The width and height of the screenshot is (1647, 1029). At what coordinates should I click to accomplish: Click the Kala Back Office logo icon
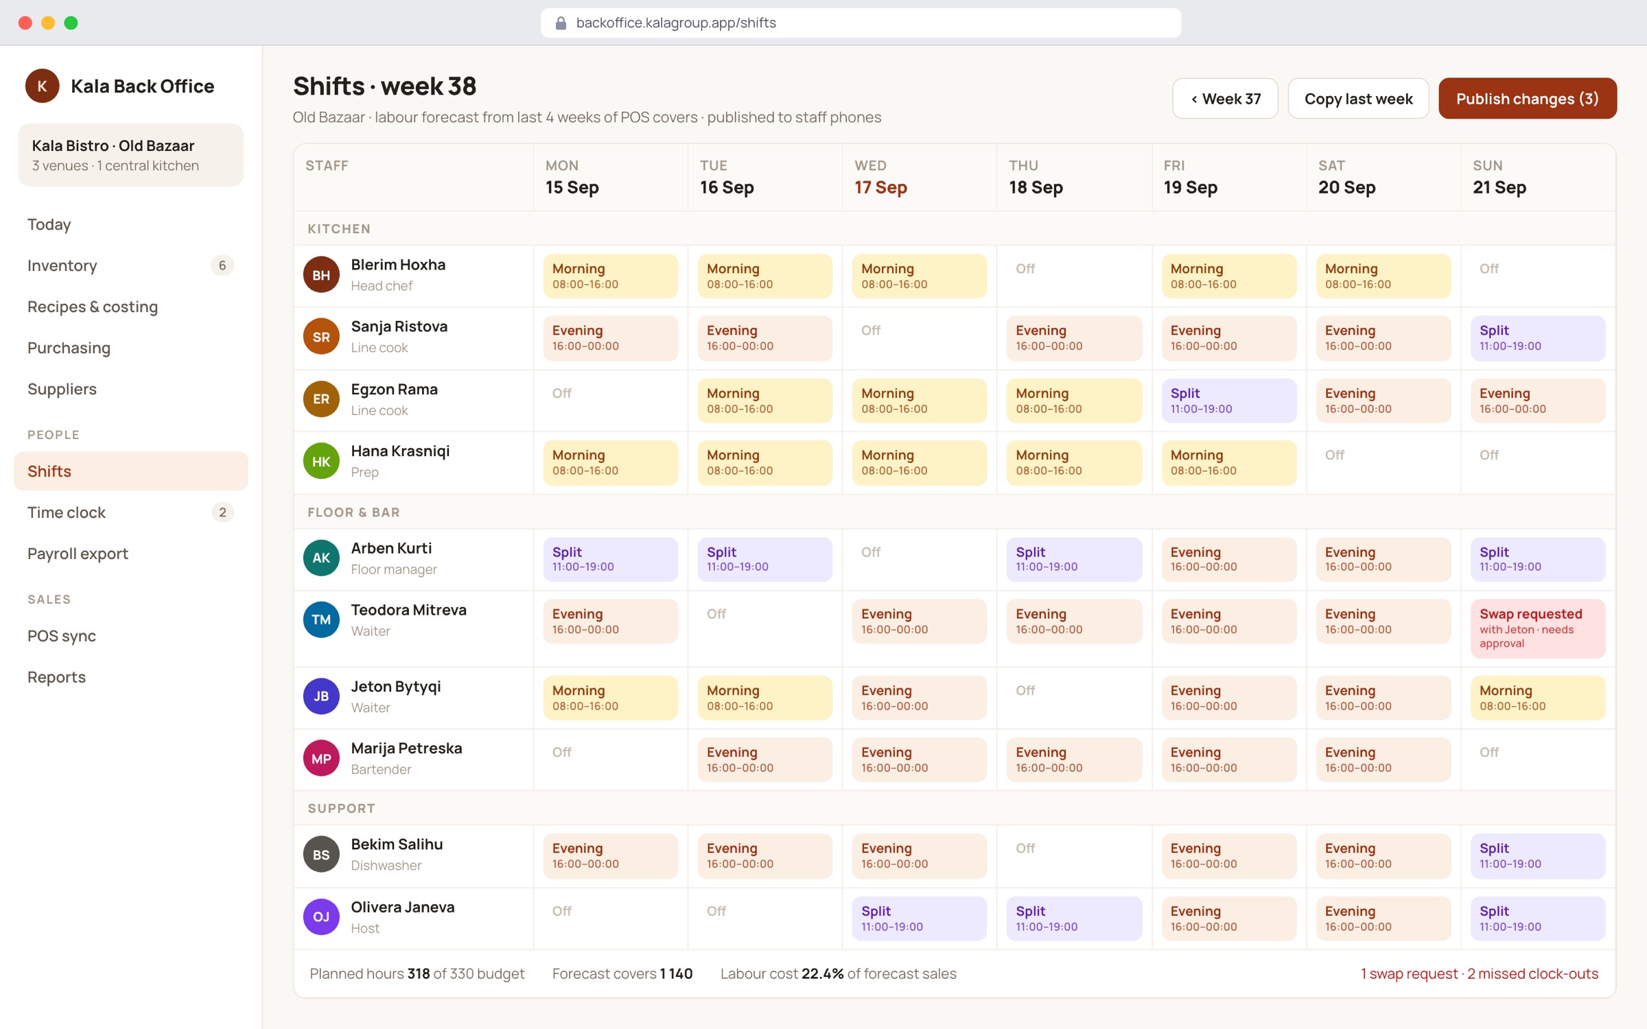point(42,86)
